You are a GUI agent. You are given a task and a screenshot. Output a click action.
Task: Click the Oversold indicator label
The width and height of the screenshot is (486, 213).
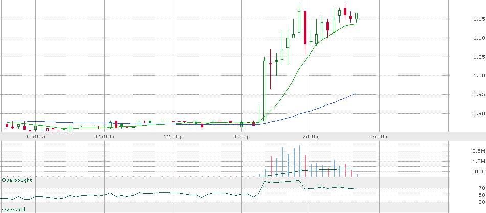(13, 209)
